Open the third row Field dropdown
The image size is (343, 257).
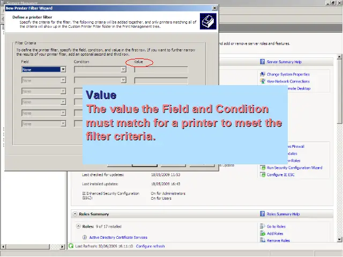coord(44,91)
